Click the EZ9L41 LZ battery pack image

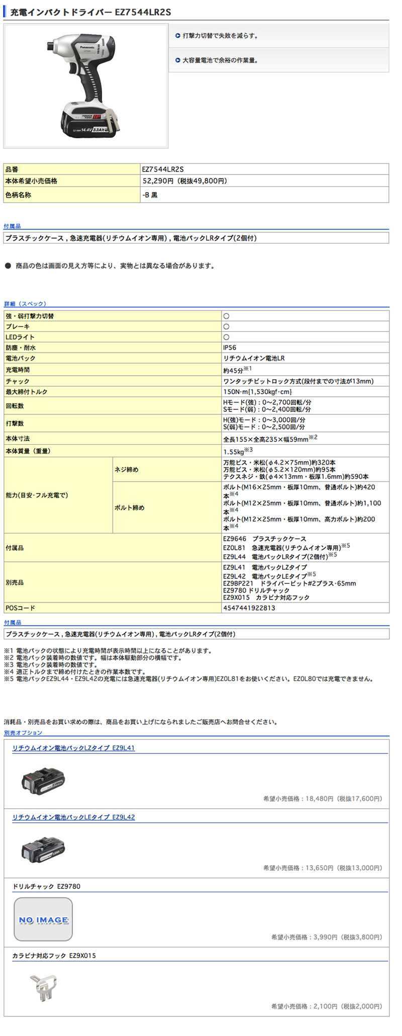pyautogui.click(x=44, y=781)
